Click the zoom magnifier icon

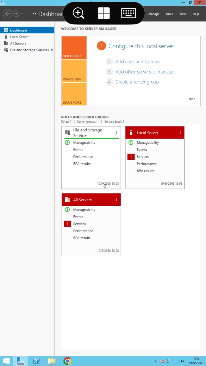click(79, 13)
